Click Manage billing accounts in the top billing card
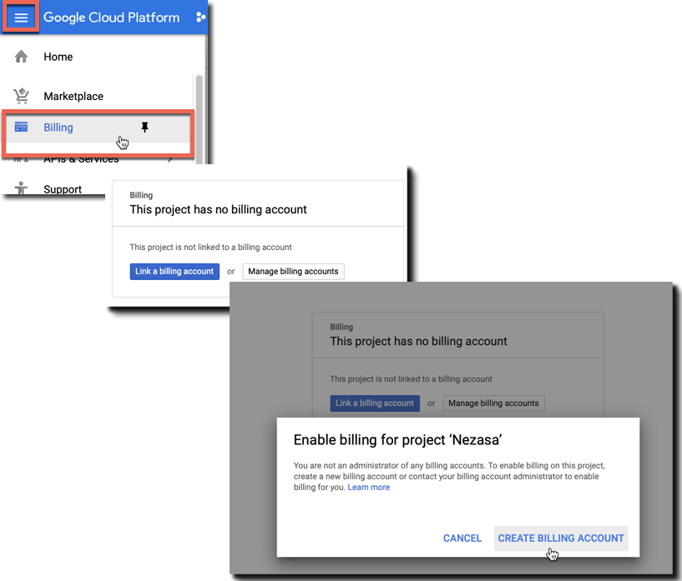This screenshot has height=581, width=682. (293, 272)
